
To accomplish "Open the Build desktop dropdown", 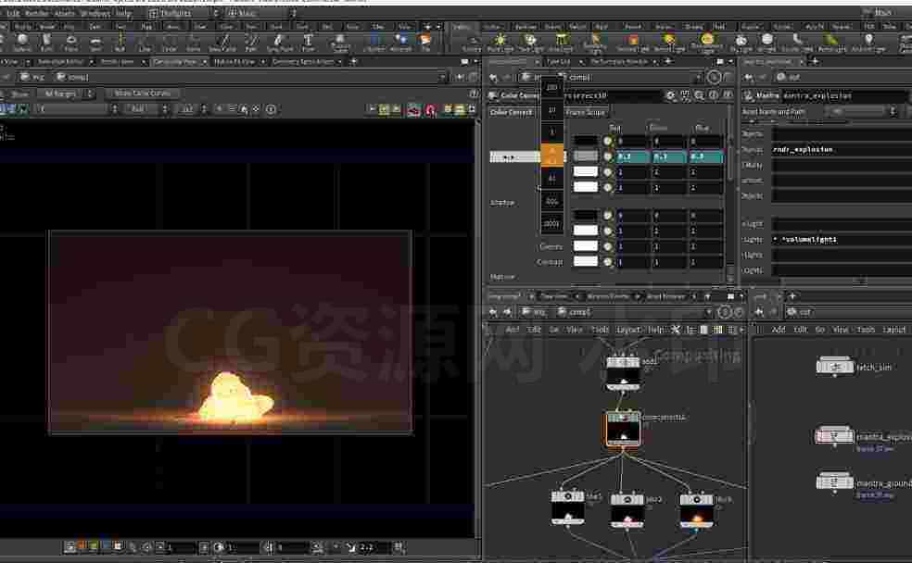I will pos(184,13).
